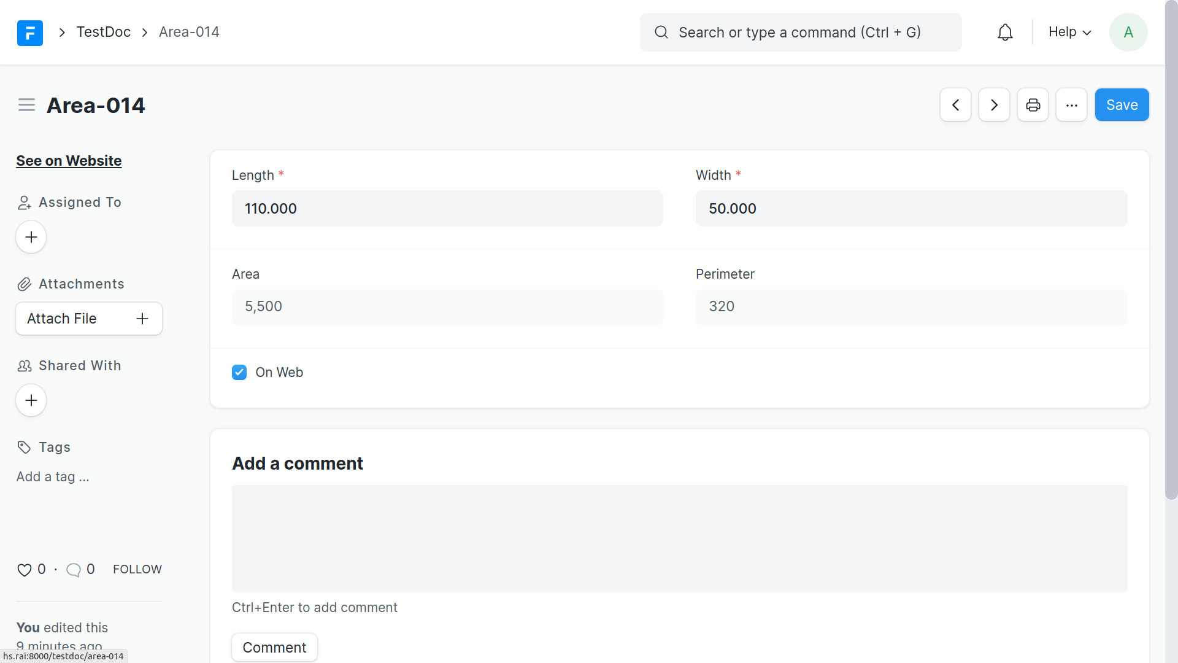Uncheck the On Web checkbox

(239, 372)
